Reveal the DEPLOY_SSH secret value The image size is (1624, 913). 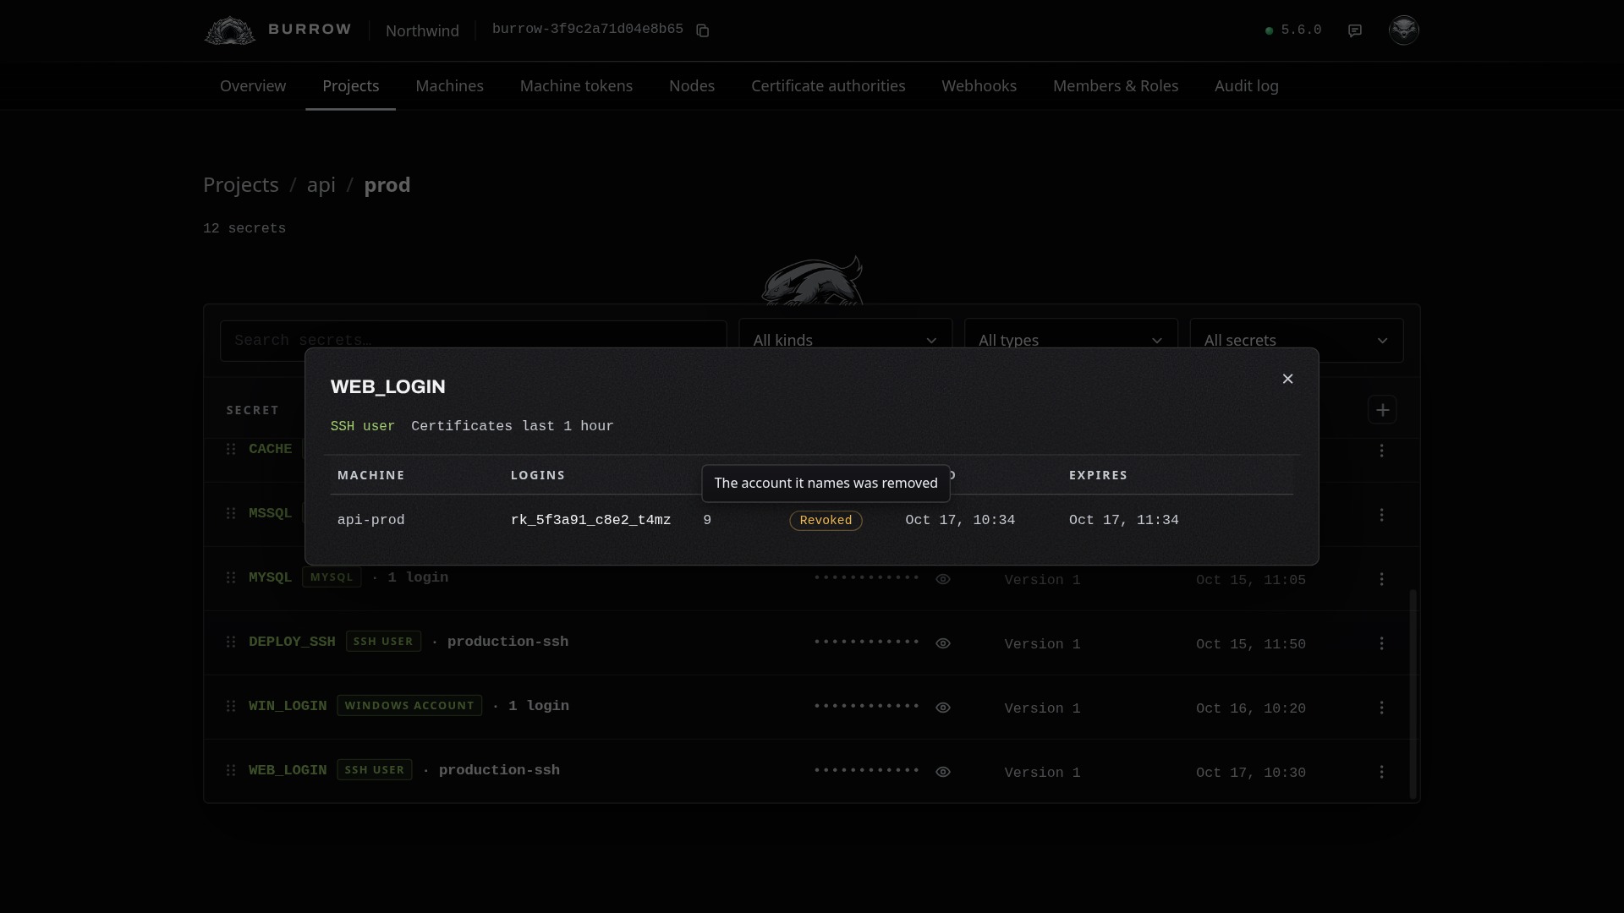(943, 643)
